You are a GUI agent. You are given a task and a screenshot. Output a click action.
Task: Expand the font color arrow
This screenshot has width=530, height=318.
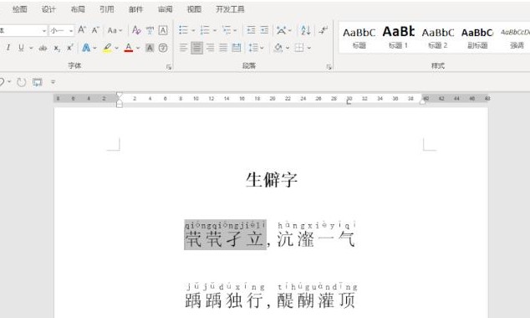click(138, 48)
